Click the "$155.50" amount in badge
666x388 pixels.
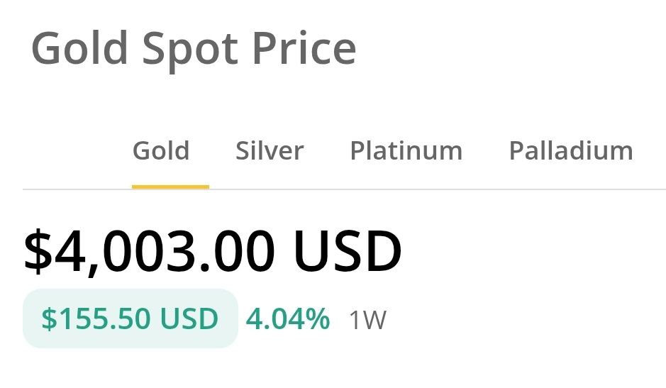click(96, 319)
